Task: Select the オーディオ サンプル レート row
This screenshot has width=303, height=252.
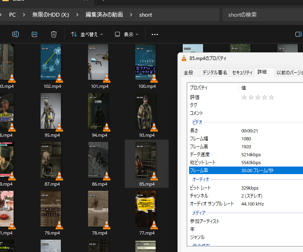Action: 246,204
